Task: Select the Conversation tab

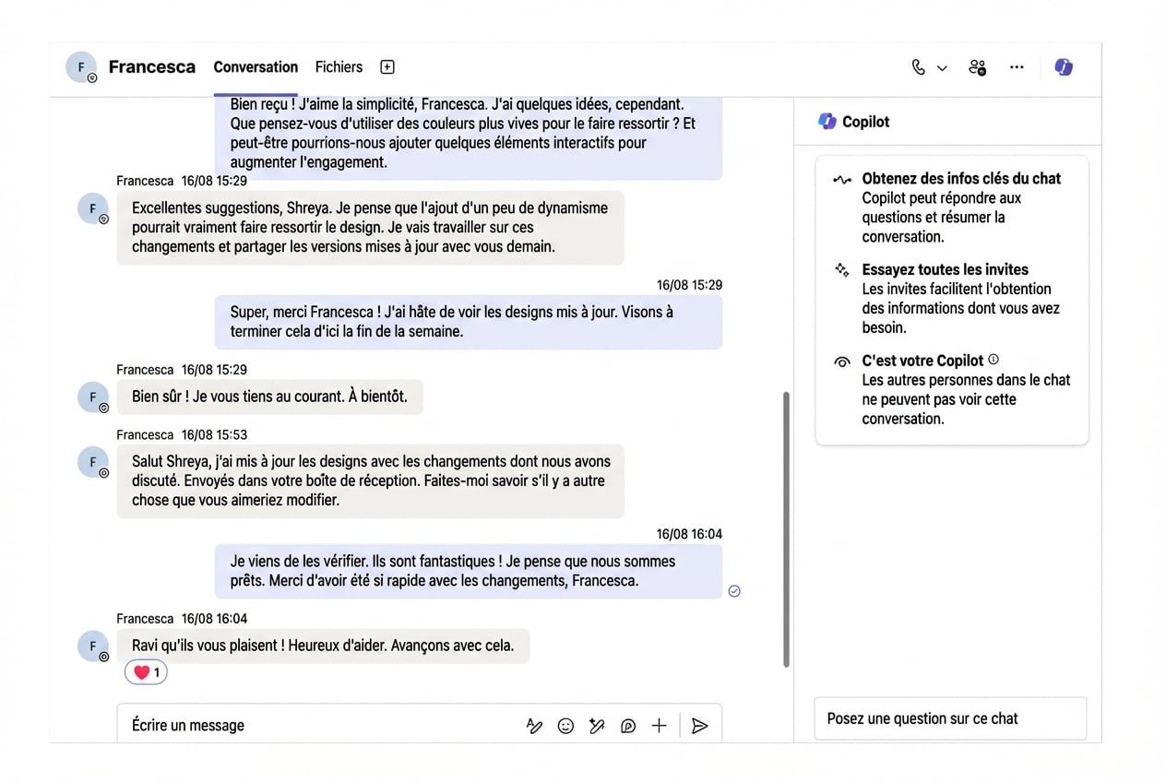Action: [256, 66]
